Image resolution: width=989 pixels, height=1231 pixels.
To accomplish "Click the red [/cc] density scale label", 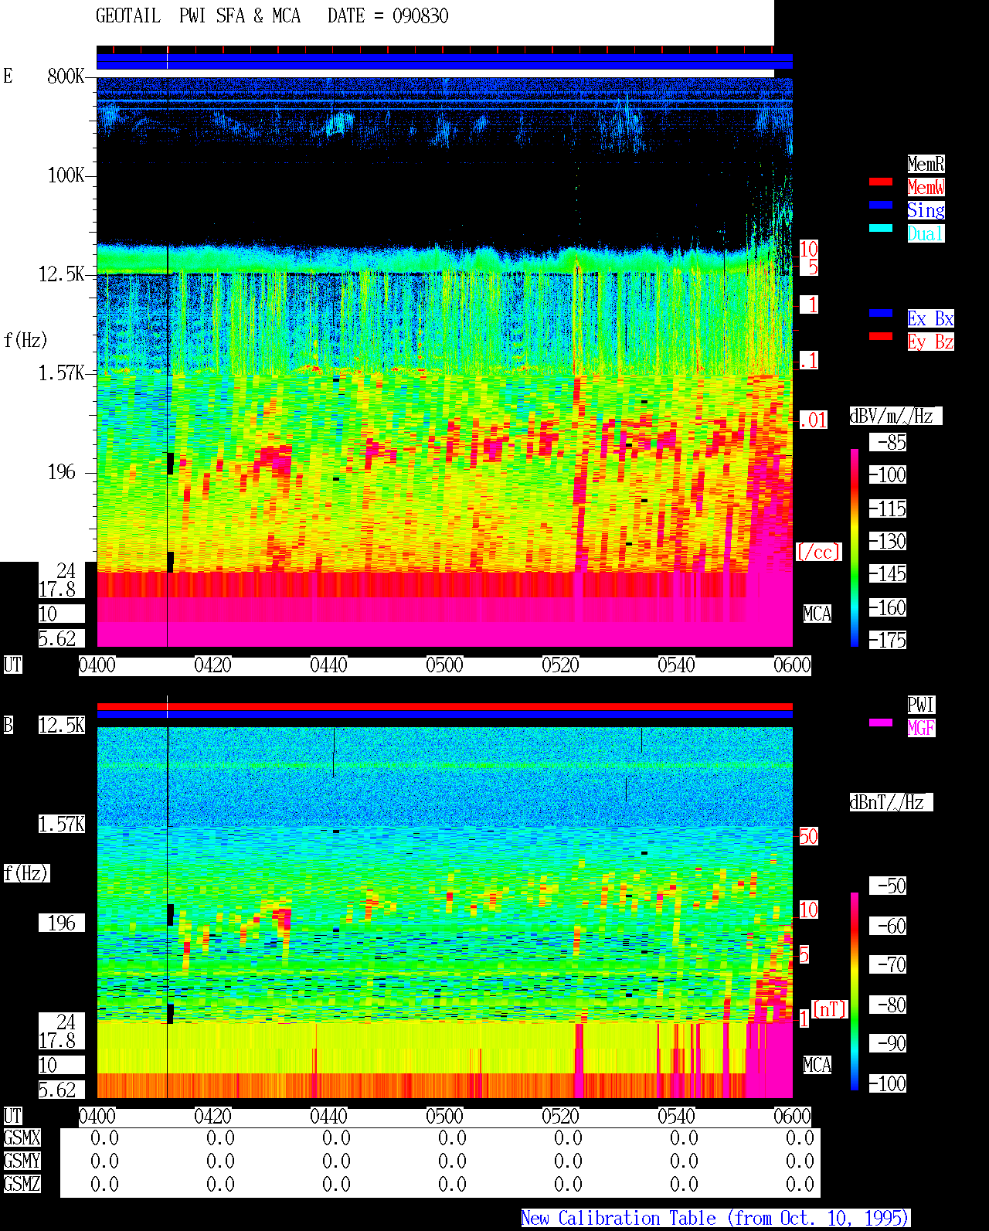I will point(818,552).
